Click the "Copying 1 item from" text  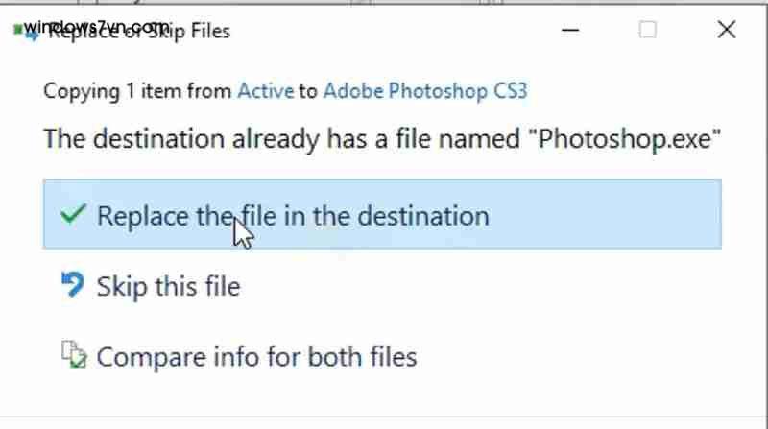137,91
